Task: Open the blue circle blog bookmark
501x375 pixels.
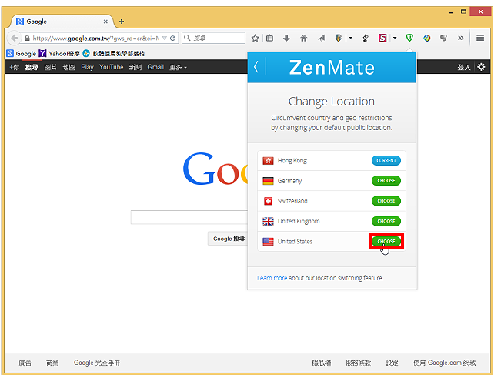Action: 113,53
